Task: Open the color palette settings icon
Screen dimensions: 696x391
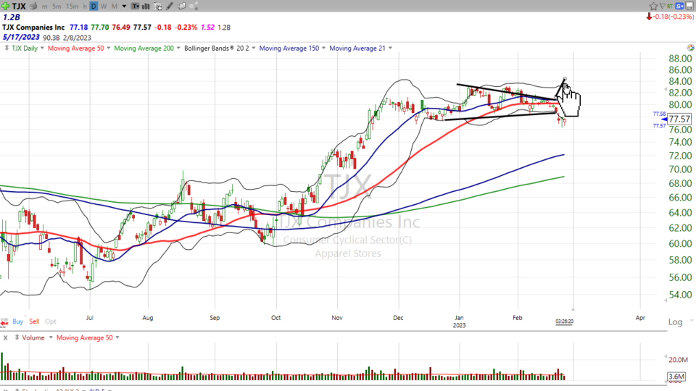Action: point(690,48)
